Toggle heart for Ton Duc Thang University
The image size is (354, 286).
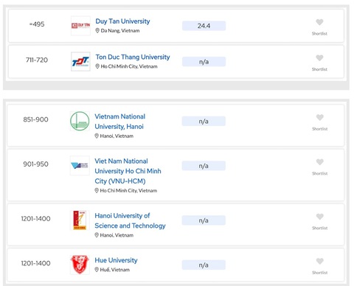pyautogui.click(x=319, y=58)
